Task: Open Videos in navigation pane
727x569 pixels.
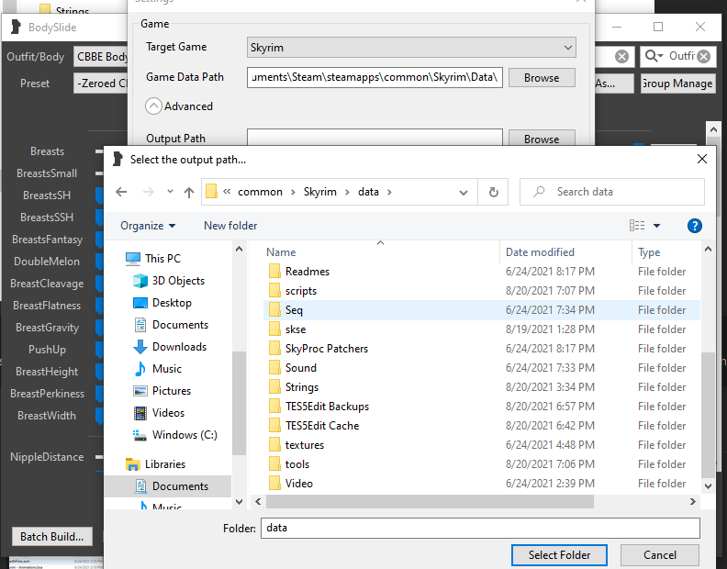Action: point(168,413)
